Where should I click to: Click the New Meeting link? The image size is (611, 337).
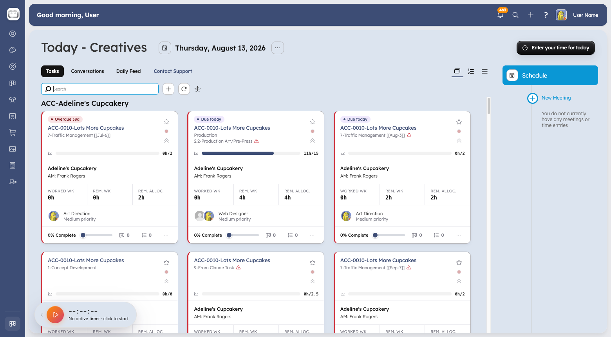coord(556,98)
